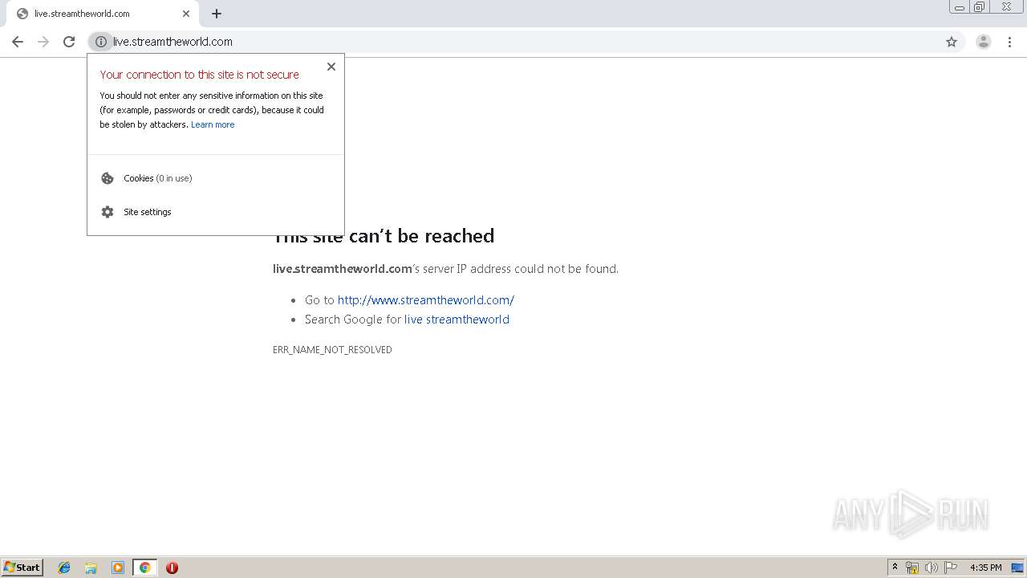This screenshot has width=1027, height=578.
Task: Minimize the Chrome window
Action: pos(959,7)
